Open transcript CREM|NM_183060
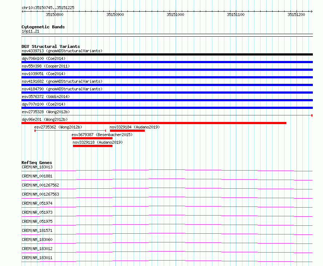This screenshot has width=323, height=266. (x=37, y=240)
